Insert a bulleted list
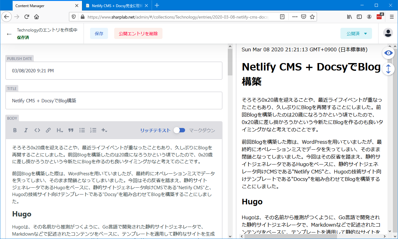Screen dimensions: 398x239 tap(82, 130)
